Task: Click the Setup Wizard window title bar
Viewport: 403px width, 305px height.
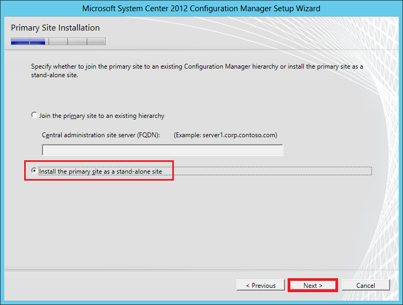Action: (201, 9)
